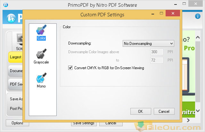Click the blue info icon
Viewport: 205px width, 132px height.
[198, 16]
